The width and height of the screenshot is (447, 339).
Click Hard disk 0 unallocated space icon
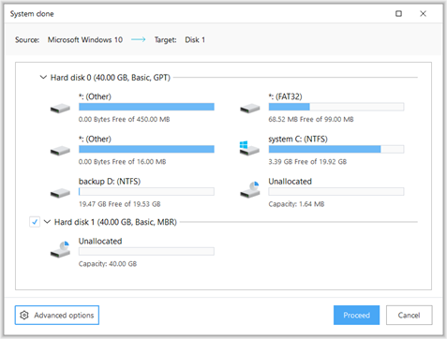250,190
